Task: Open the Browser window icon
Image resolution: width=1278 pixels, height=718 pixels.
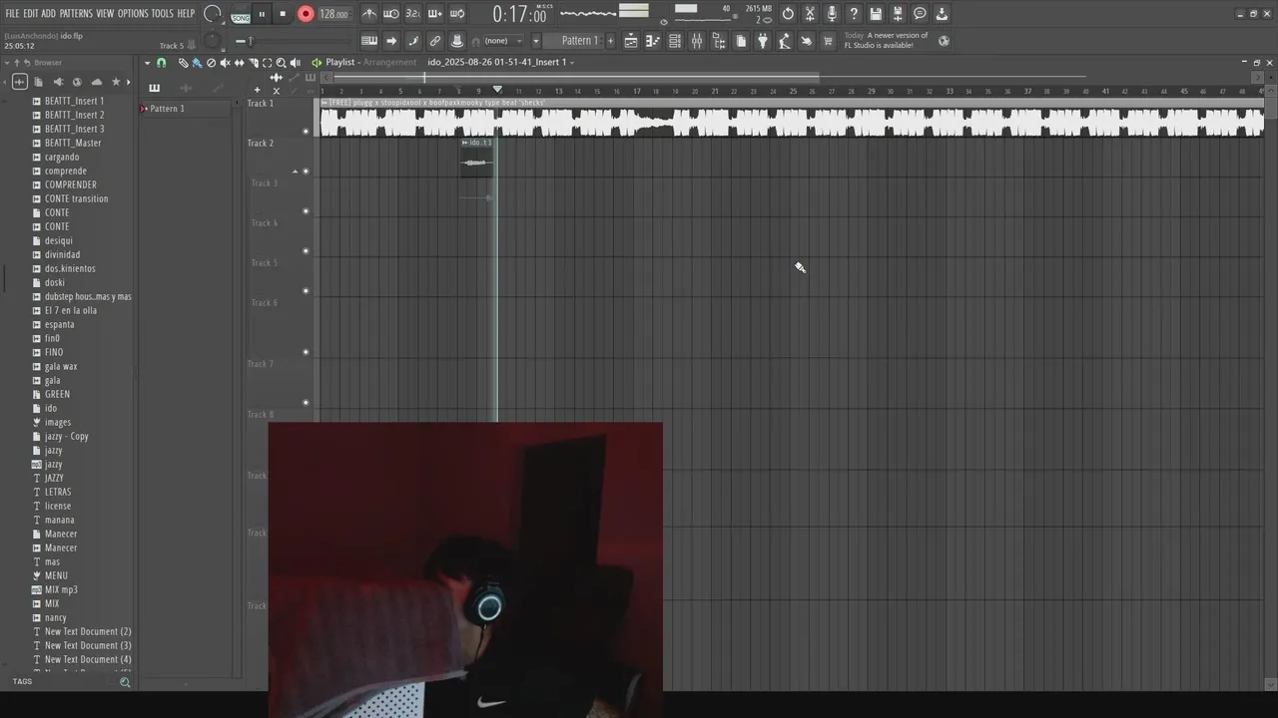Action: pyautogui.click(x=719, y=41)
